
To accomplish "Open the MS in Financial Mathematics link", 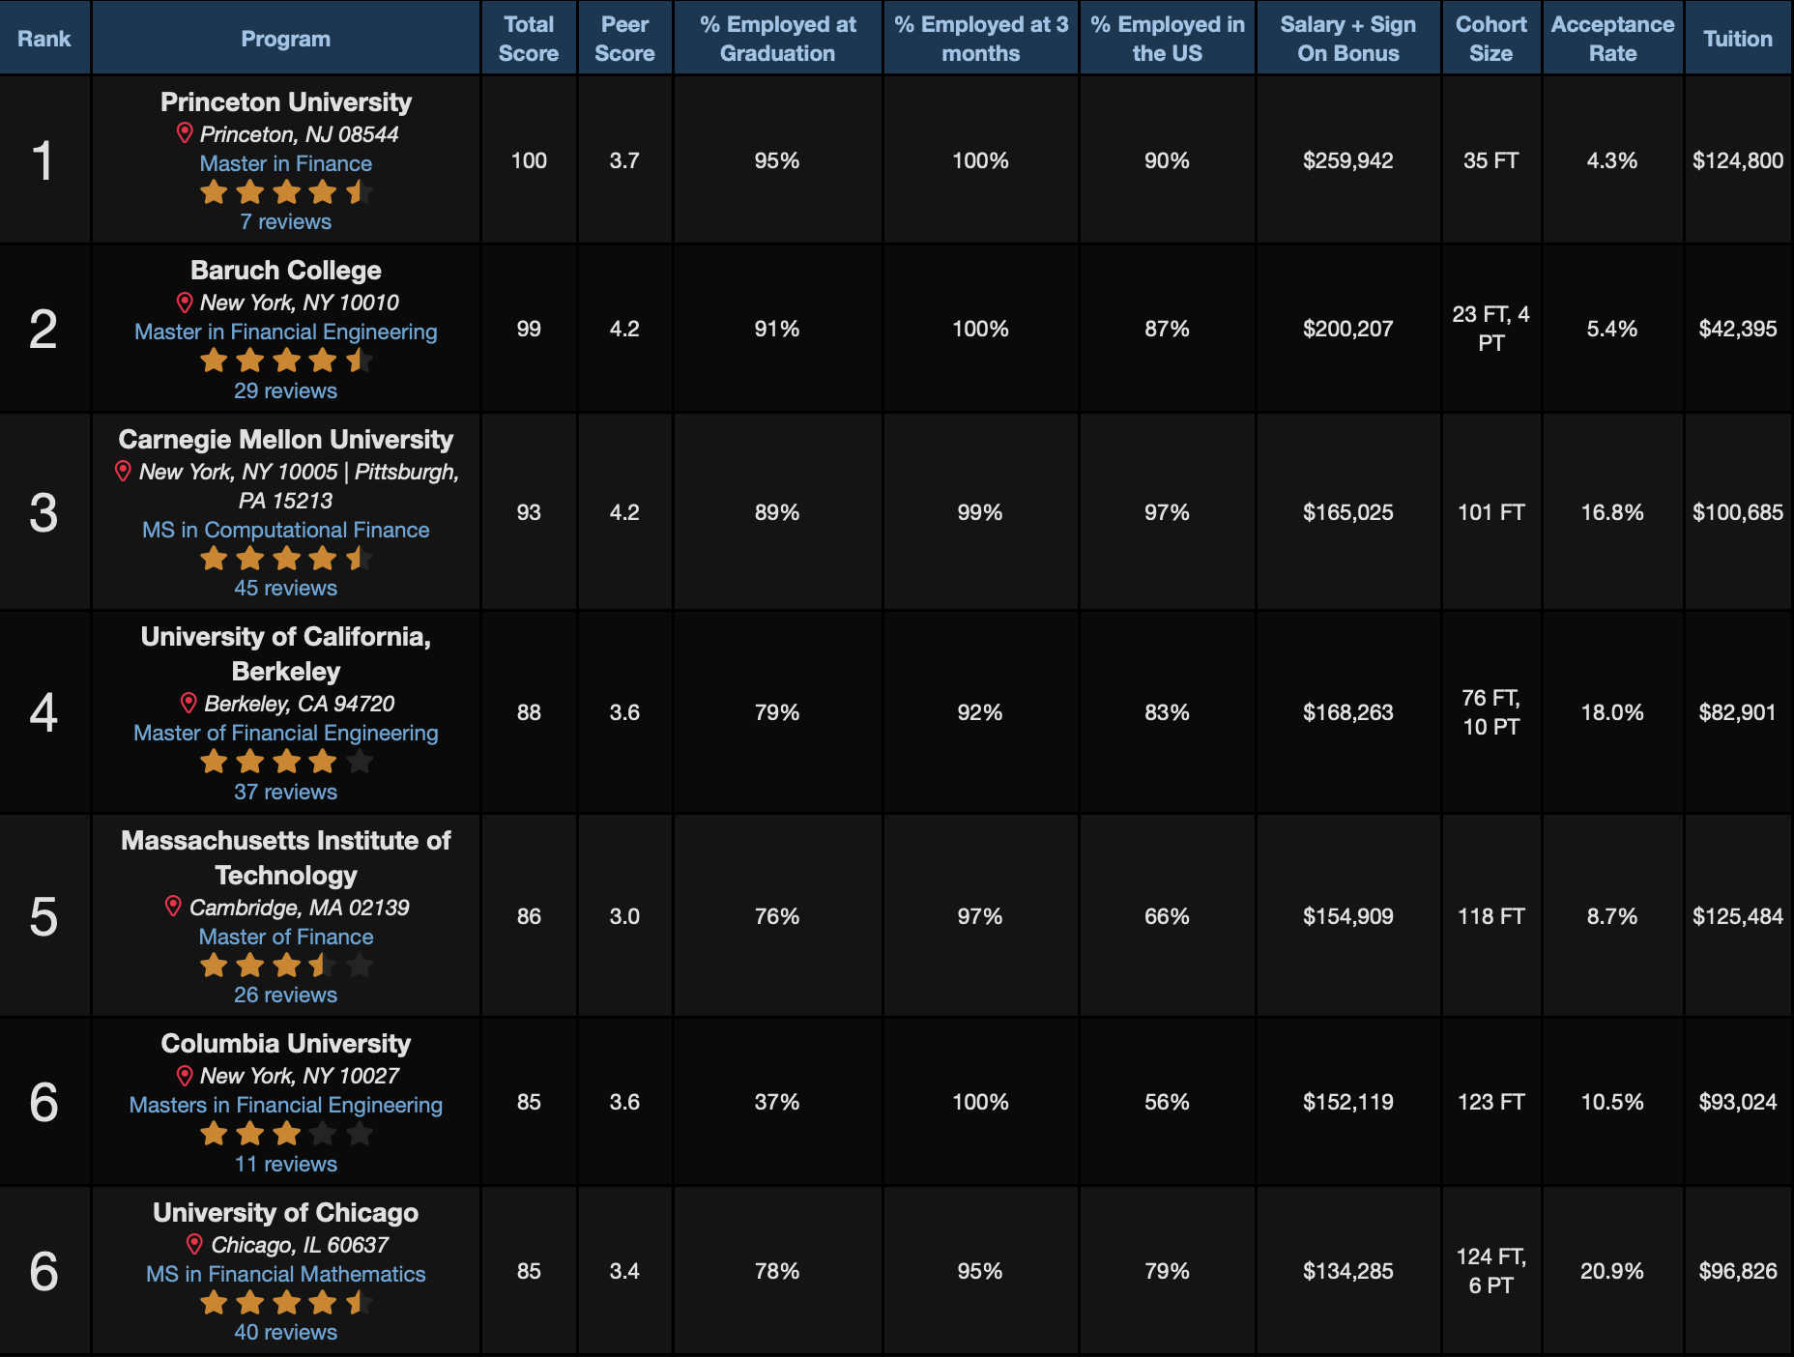I will (286, 1274).
